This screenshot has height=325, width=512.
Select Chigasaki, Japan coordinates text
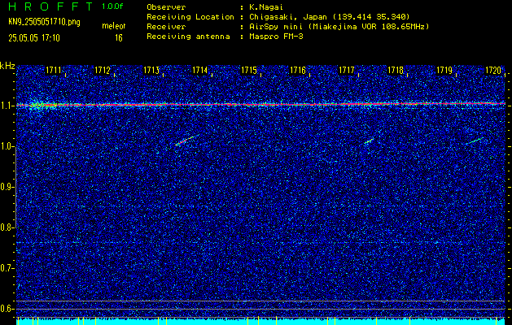pos(329,17)
